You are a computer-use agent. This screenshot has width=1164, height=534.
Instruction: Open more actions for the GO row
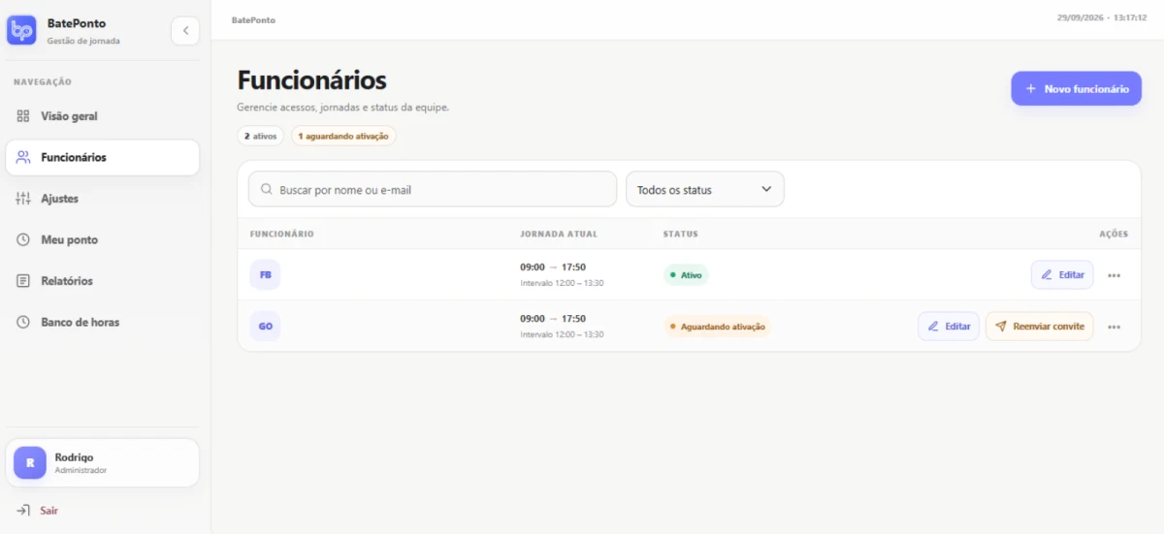1114,327
